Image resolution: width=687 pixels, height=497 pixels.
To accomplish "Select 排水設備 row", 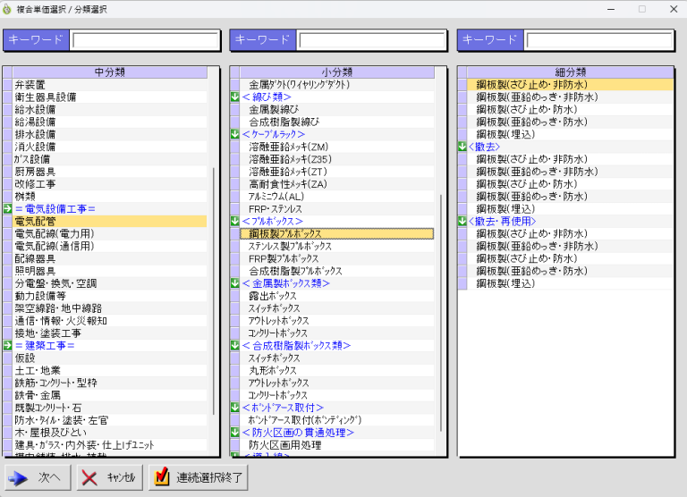I will click(x=109, y=134).
